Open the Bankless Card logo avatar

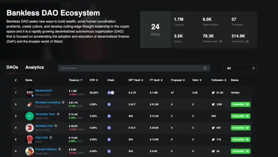30,128
